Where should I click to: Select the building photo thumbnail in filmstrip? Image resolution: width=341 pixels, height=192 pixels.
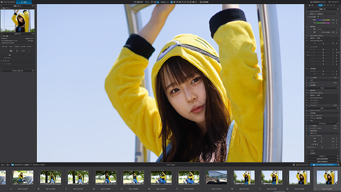217,177
